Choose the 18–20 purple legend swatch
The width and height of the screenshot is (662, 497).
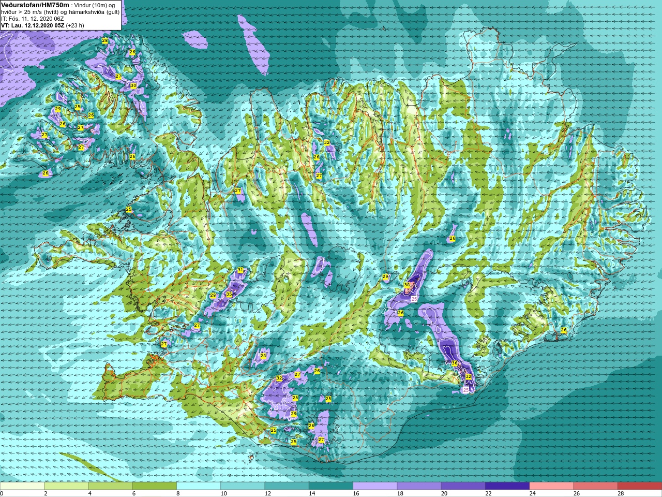[x=419, y=486]
